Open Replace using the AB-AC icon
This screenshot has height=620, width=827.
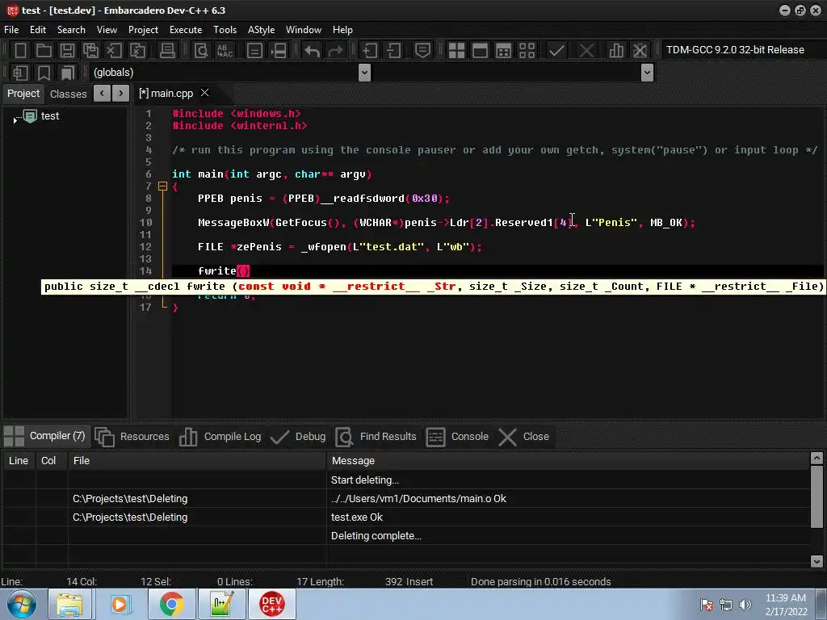pos(225,51)
